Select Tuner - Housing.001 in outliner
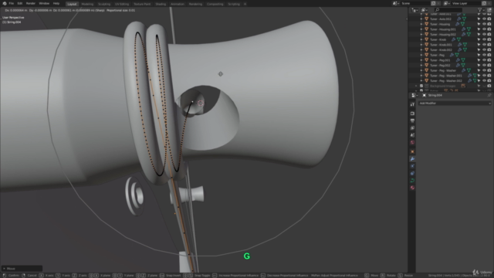The image size is (494, 278). (442, 29)
